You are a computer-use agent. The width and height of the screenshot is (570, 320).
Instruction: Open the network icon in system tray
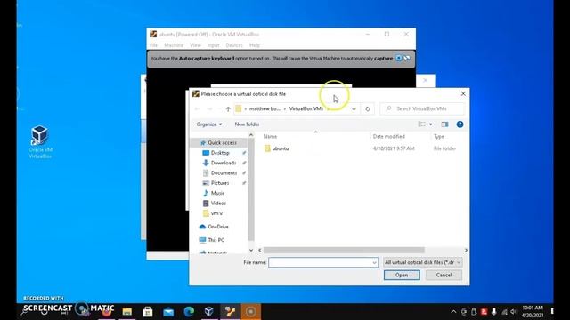point(504,312)
